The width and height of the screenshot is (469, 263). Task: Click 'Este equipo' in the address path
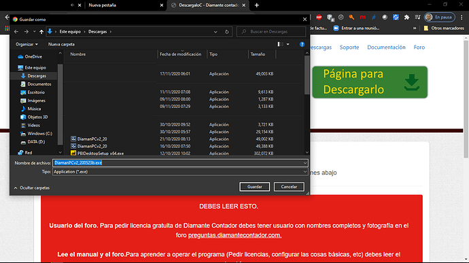tap(70, 31)
